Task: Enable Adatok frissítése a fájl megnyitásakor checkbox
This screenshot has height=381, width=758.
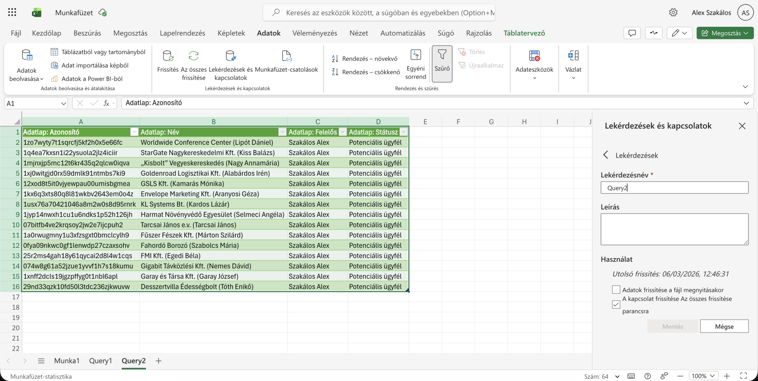Action: [x=616, y=290]
